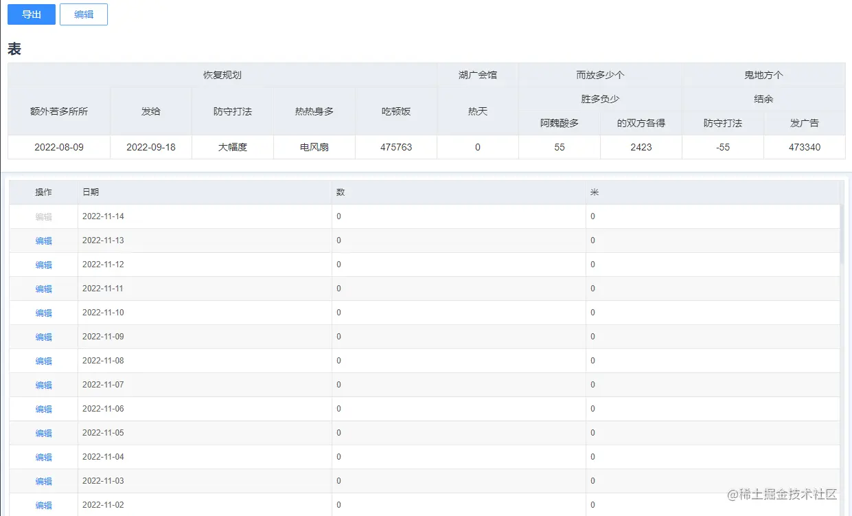Screen dimensions: 852x516
Task: Click the 发给 column header
Action: 151,111
